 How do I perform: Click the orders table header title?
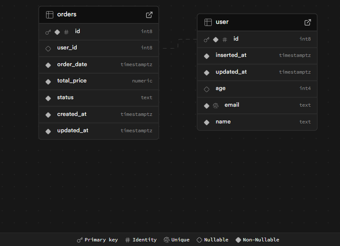click(67, 15)
